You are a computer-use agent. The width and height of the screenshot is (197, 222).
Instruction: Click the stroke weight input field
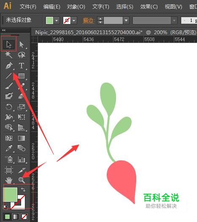(113, 21)
